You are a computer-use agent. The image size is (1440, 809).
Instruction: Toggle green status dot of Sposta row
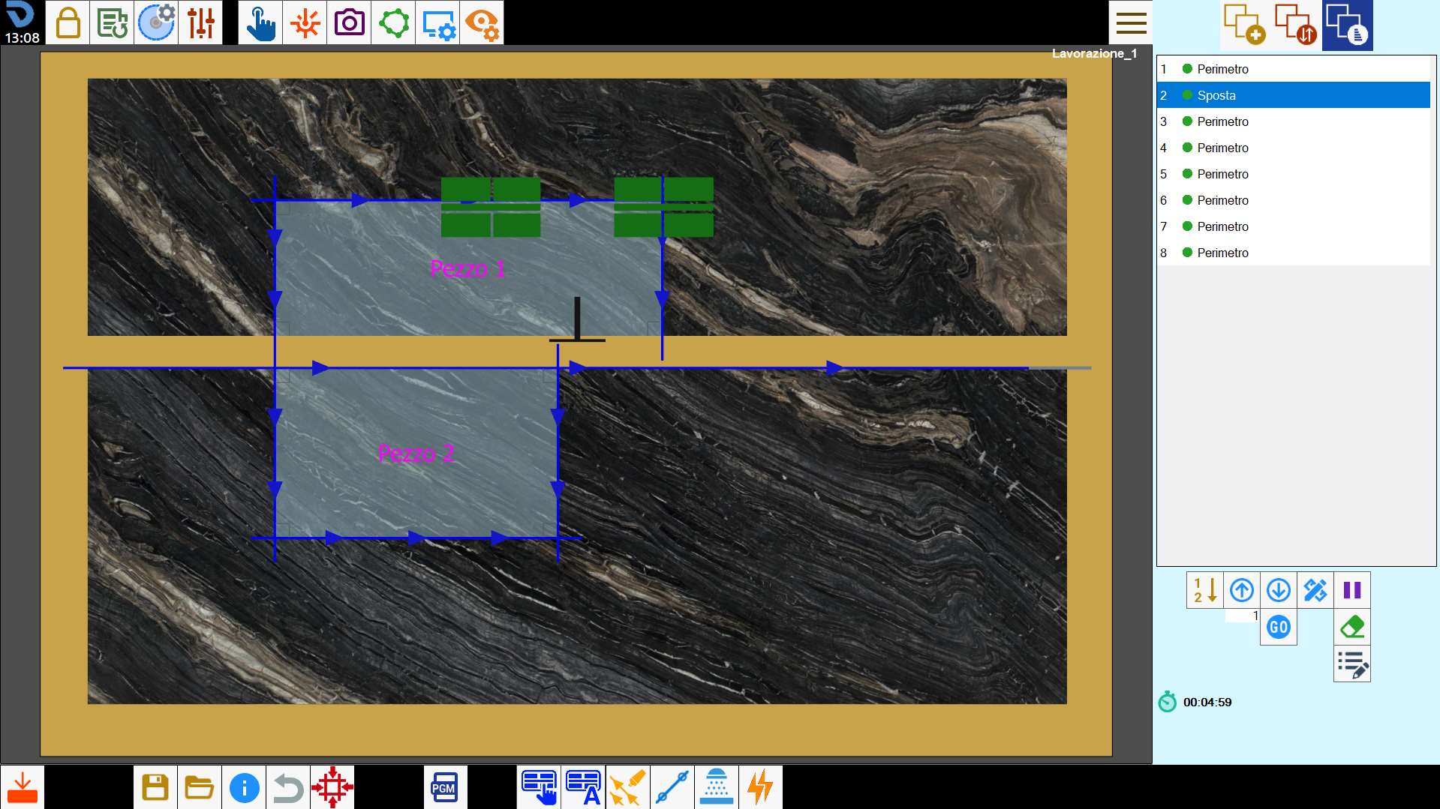click(1187, 95)
